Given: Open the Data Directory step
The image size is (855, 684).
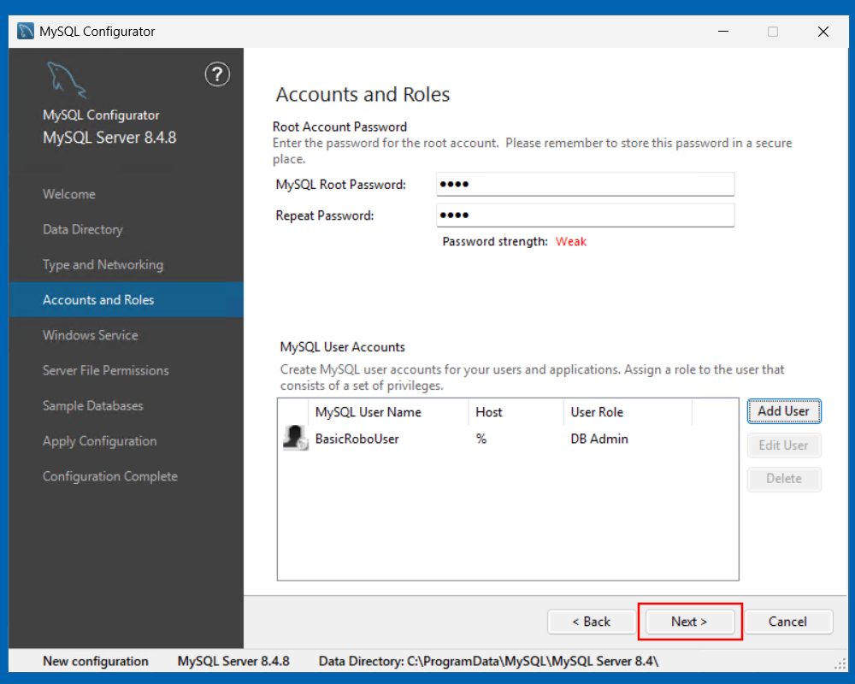Looking at the screenshot, I should (82, 230).
